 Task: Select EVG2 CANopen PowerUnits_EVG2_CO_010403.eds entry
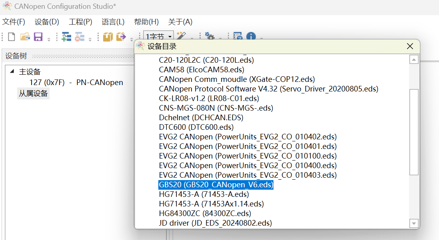(248, 175)
